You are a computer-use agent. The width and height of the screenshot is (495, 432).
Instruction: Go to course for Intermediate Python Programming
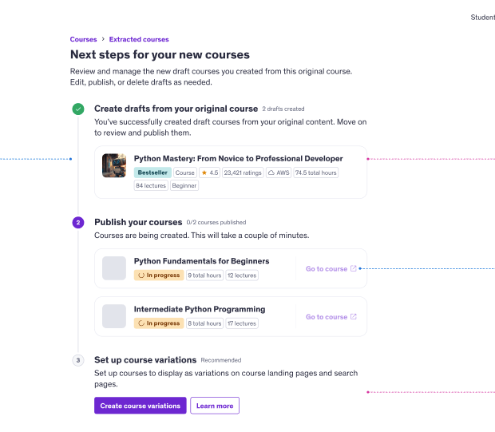[x=327, y=317]
